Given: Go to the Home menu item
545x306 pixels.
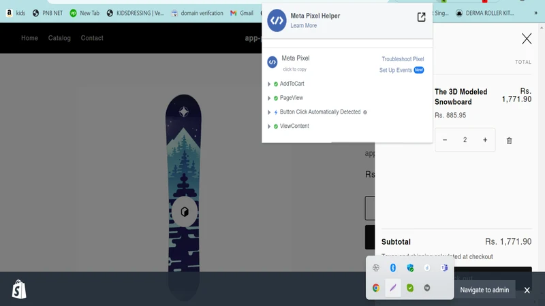Looking at the screenshot, I should [x=29, y=38].
